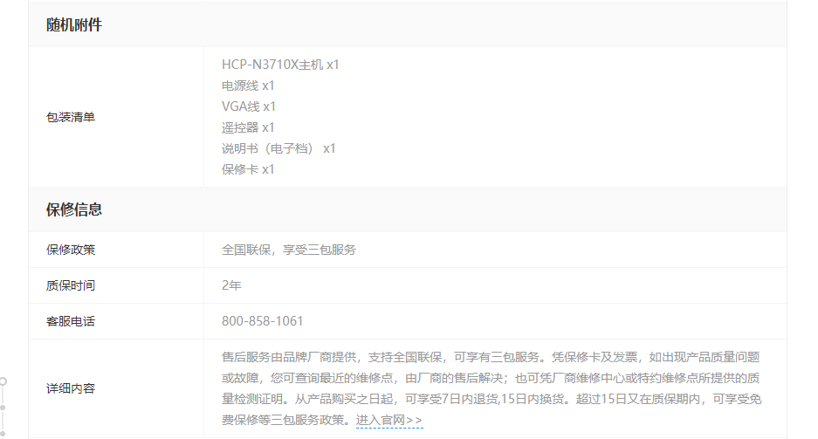Viewport: 818px width, 439px height.
Task: Click the 质保时间 row label
Action: pos(71,285)
